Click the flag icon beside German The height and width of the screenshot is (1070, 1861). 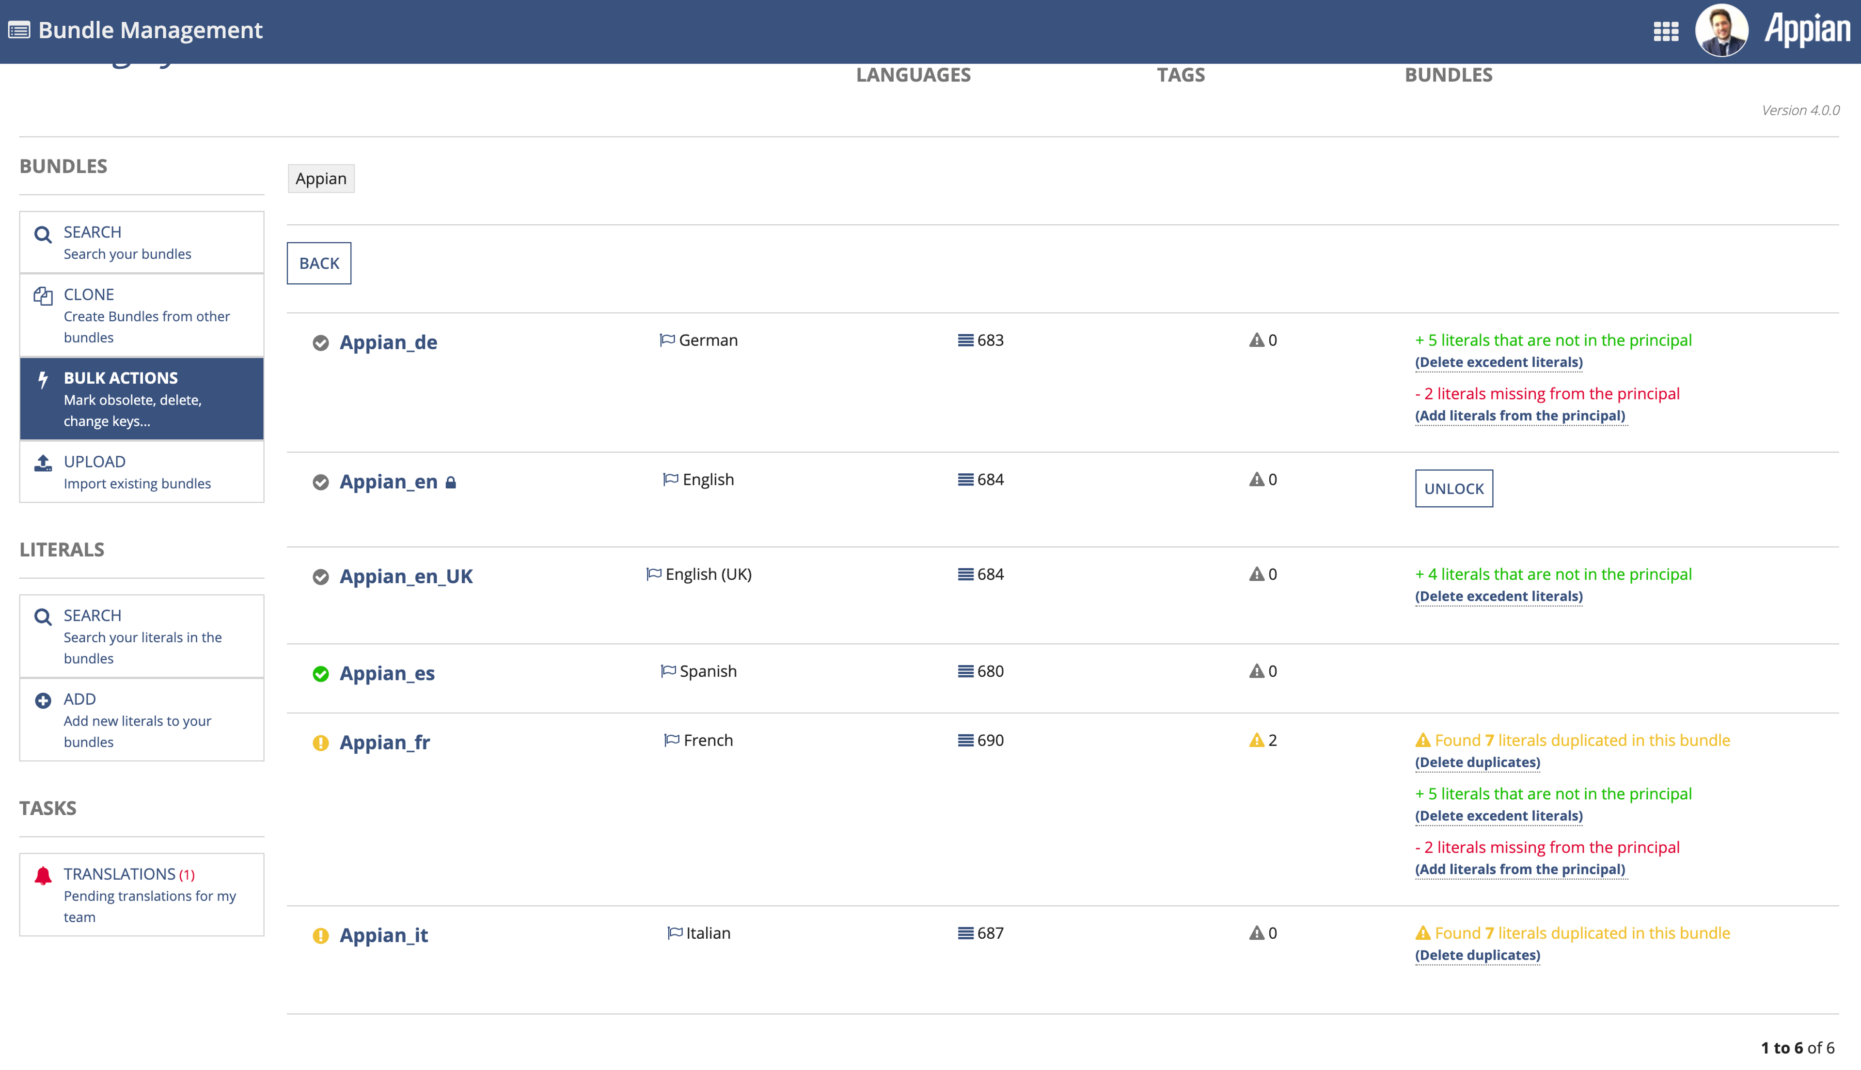tap(667, 340)
